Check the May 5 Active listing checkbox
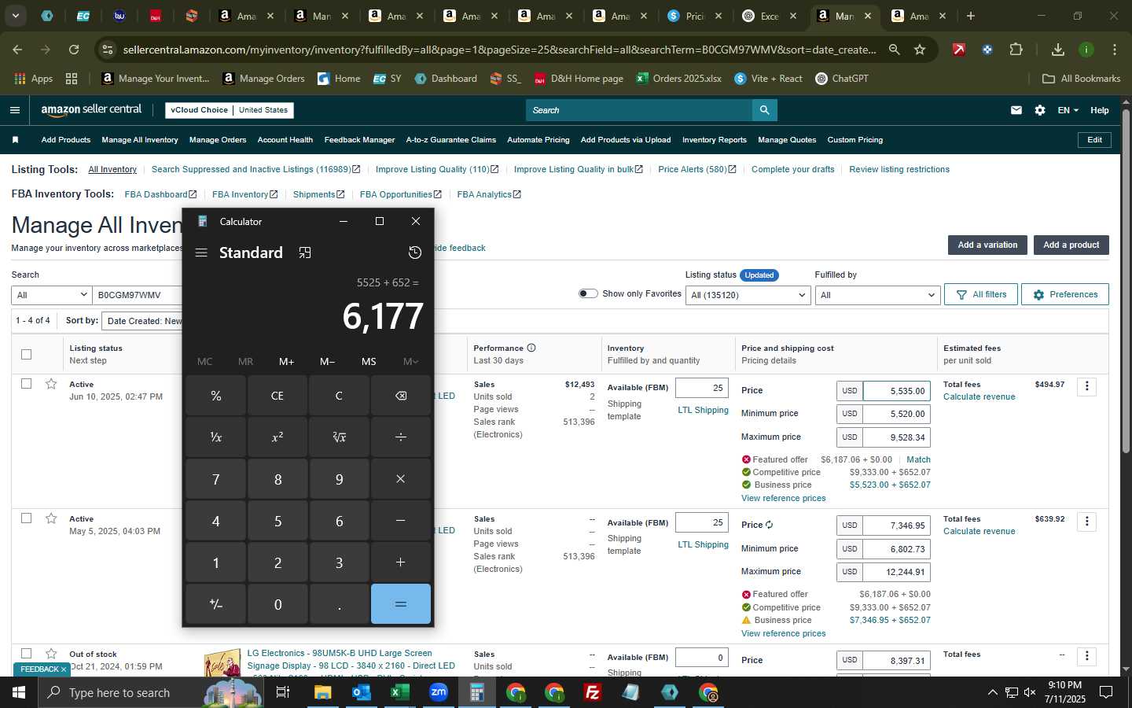The image size is (1132, 708). (x=26, y=518)
